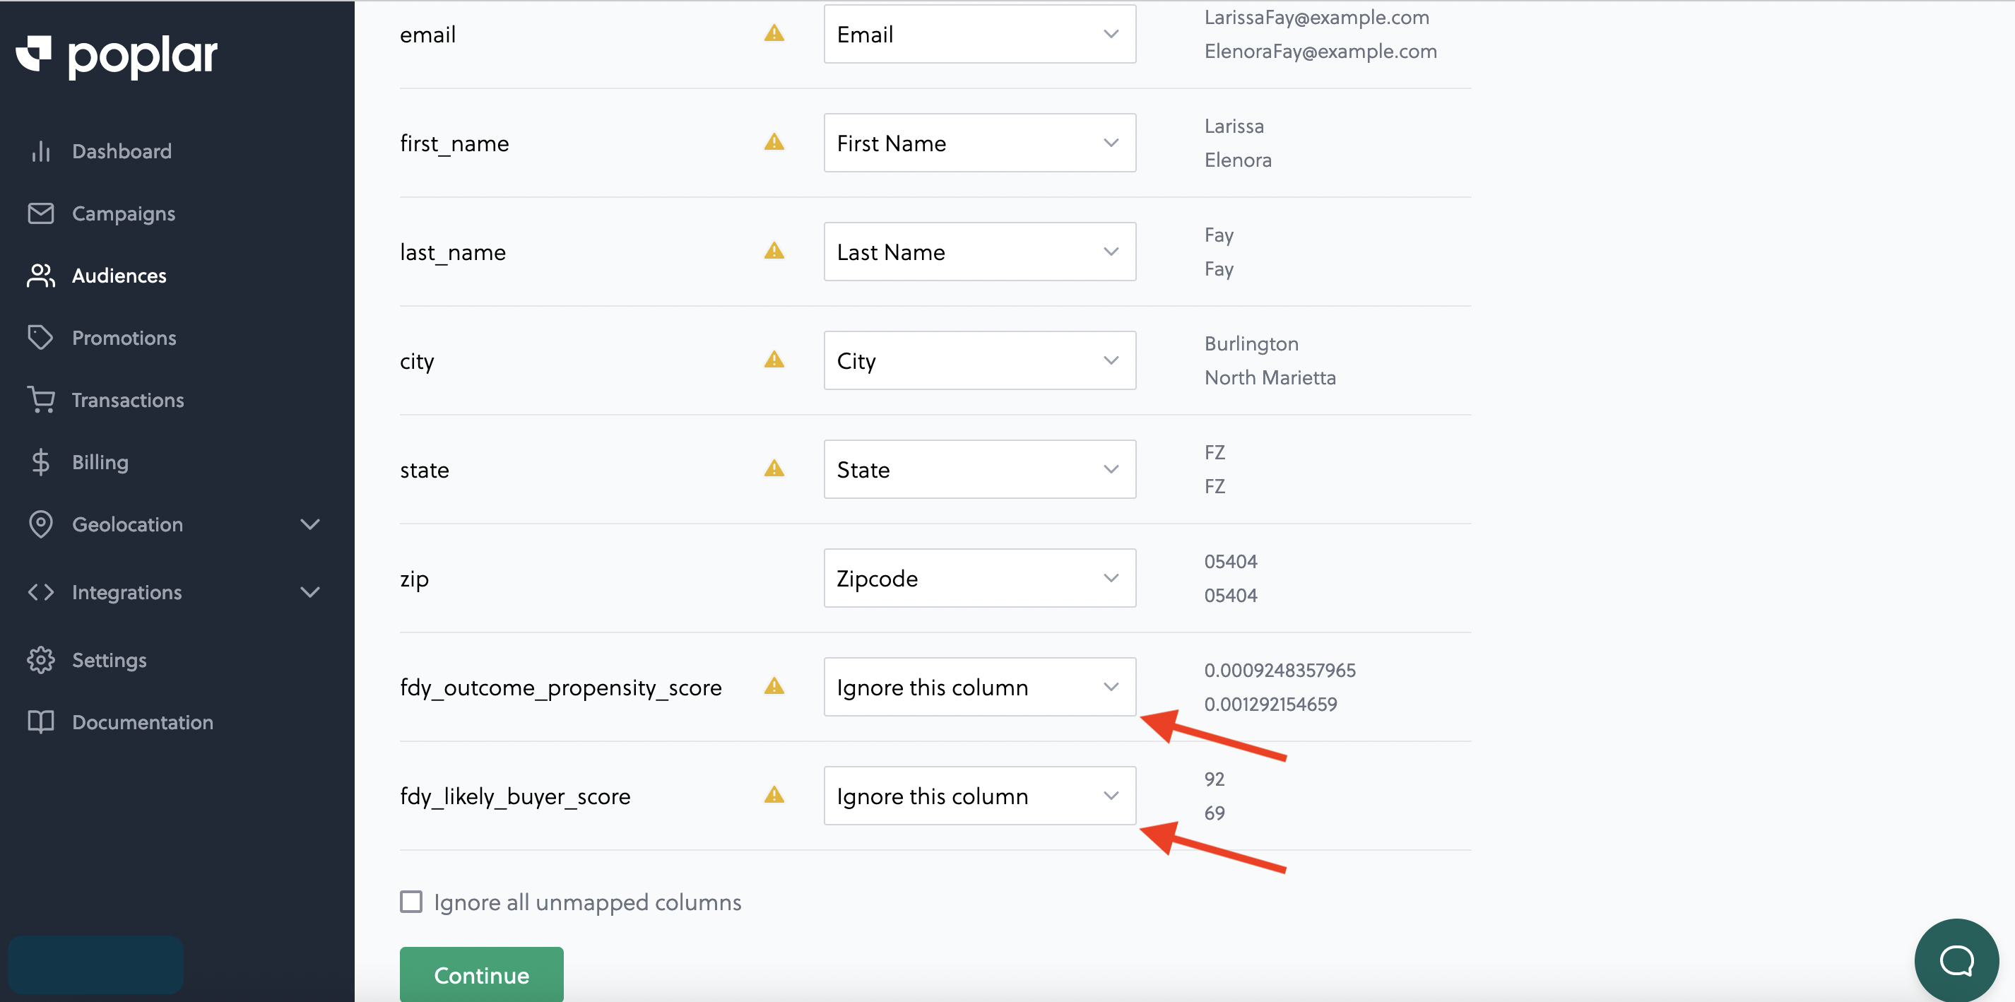
Task: Open Documentation page
Action: [143, 722]
